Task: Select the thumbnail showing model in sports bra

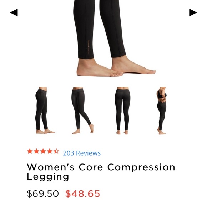Action: (162, 110)
